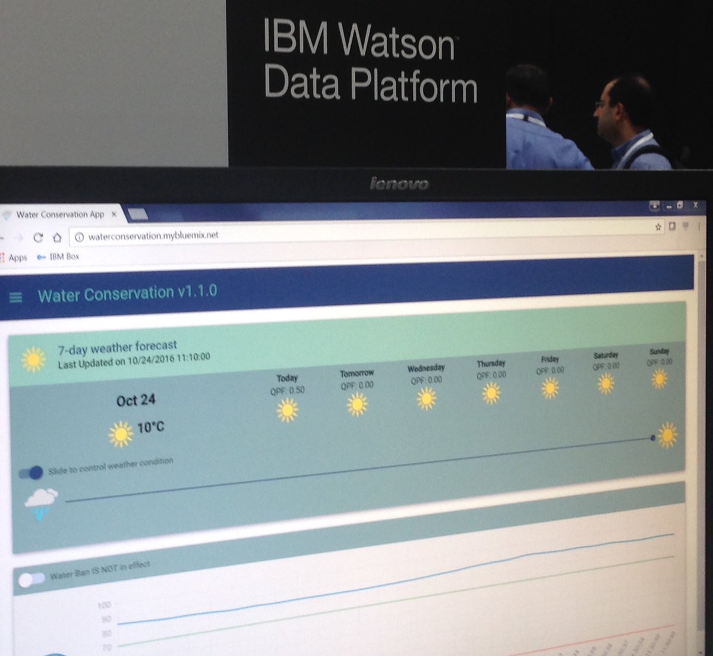Open the Apps grid shortcut in bookmarks bar
This screenshot has width=713, height=656.
[15, 258]
